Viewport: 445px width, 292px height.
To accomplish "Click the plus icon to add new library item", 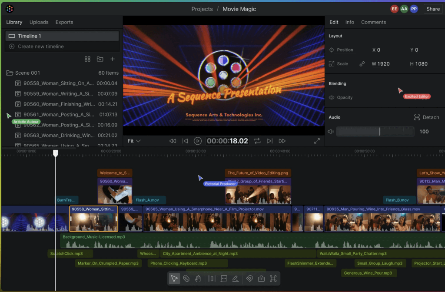I will pyautogui.click(x=113, y=58).
